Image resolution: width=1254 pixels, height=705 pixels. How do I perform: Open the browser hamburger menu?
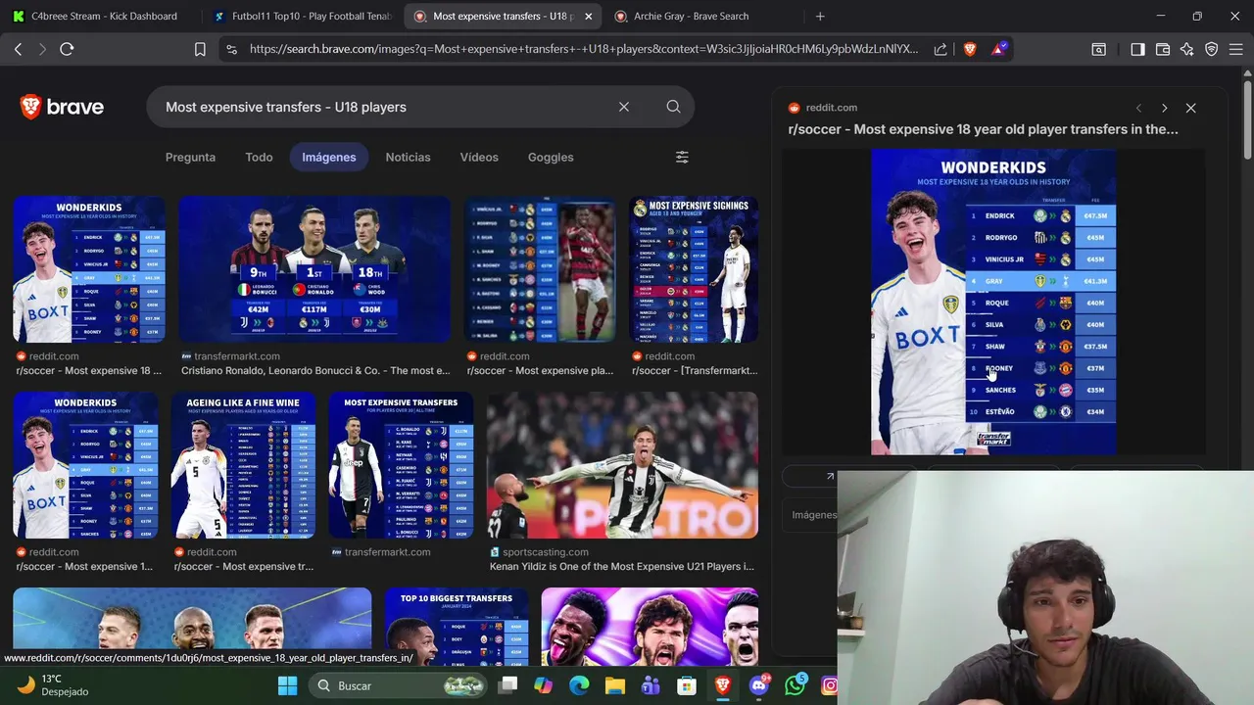[1236, 49]
